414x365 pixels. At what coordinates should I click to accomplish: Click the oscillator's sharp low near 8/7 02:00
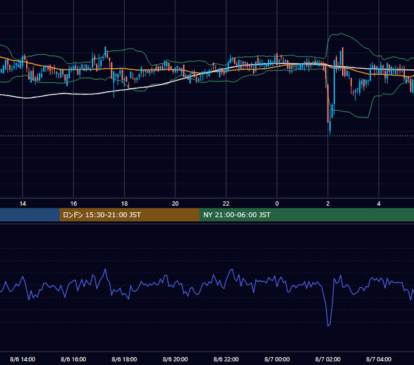(328, 325)
